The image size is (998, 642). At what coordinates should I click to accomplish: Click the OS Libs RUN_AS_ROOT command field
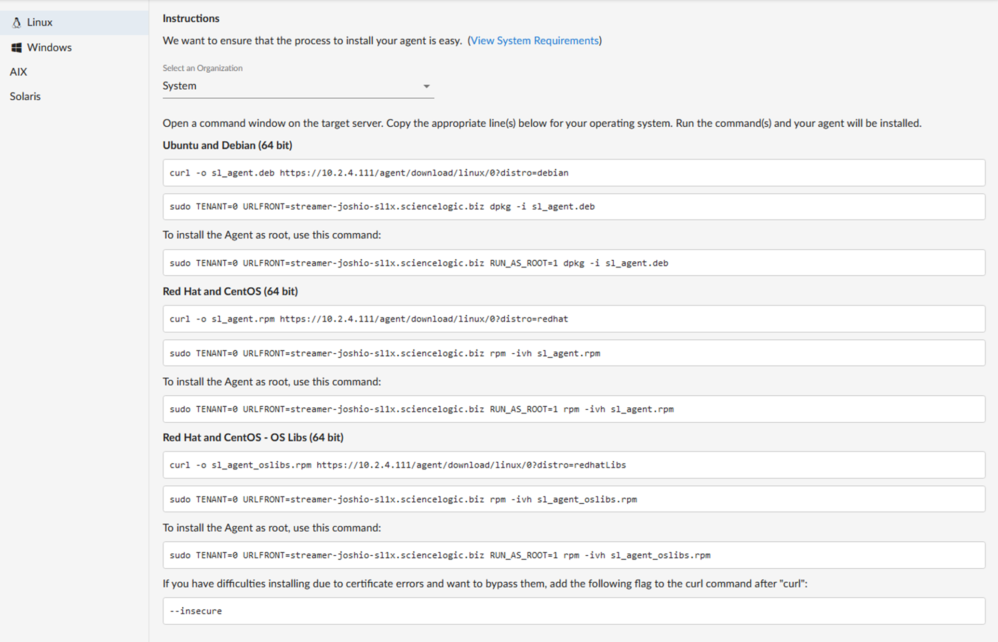coord(574,555)
